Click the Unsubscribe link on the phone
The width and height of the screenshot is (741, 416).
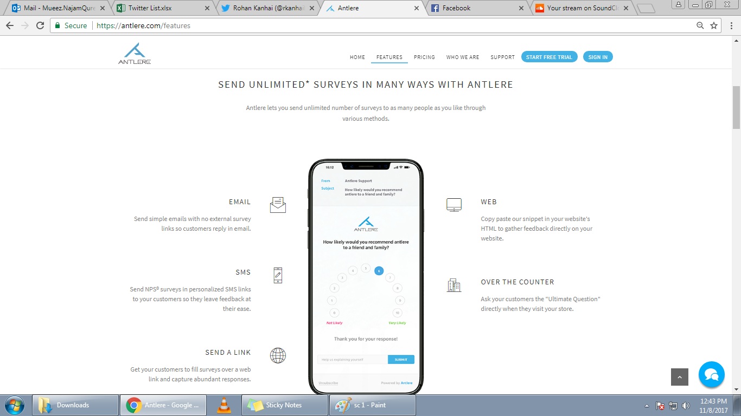pyautogui.click(x=328, y=383)
